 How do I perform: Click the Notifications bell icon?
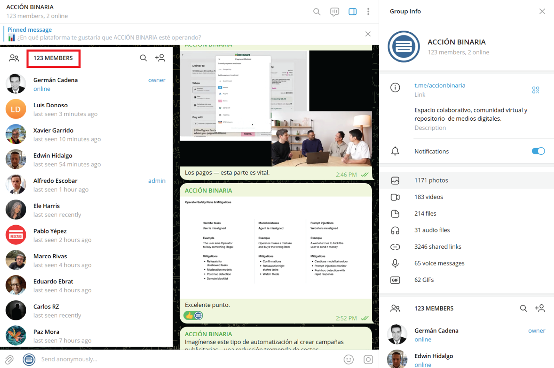tap(395, 151)
